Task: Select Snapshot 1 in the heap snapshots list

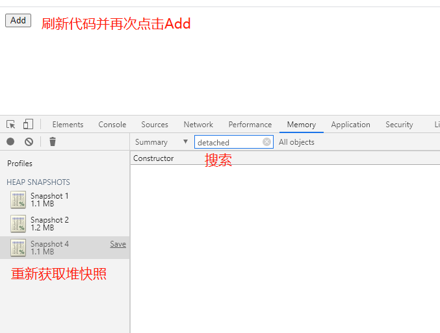Action: coord(65,199)
